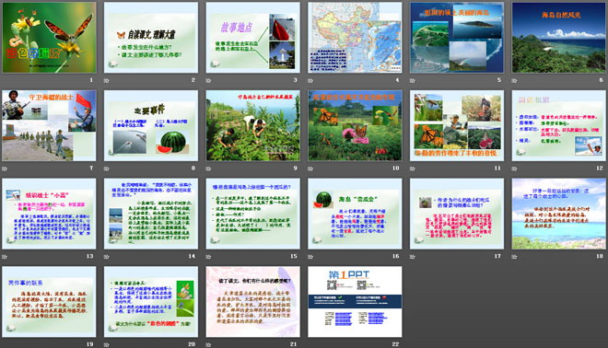This screenshot has width=608, height=348.
Task: Click the star icon below slide 10
Action: coord(310,168)
